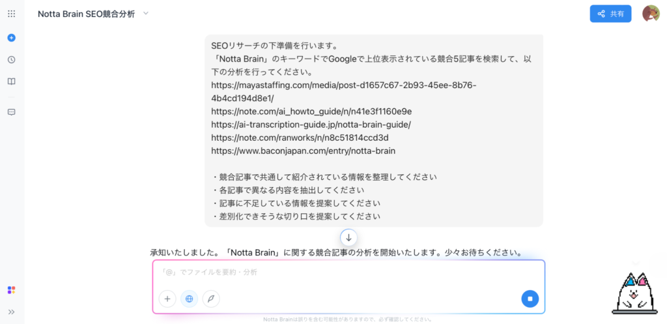
Task: Toggle the leaf mode icon button
Action: pyautogui.click(x=211, y=299)
